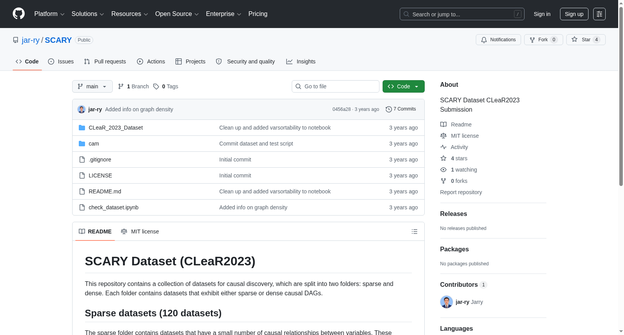Open the Issues tab
The width and height of the screenshot is (624, 335).
[x=61, y=61]
